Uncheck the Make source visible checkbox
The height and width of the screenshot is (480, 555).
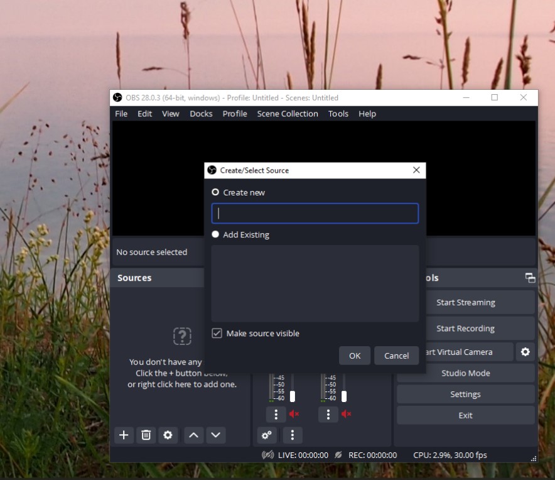pyautogui.click(x=217, y=333)
